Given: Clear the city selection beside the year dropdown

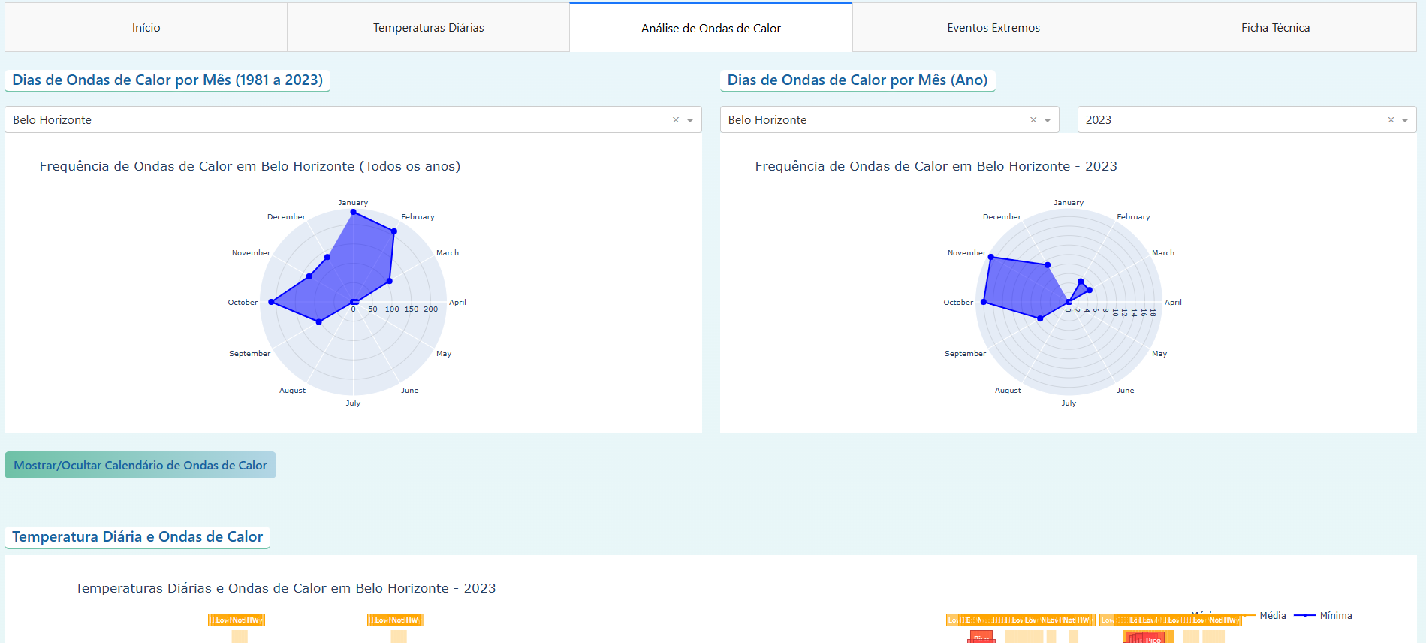Looking at the screenshot, I should click(1033, 120).
